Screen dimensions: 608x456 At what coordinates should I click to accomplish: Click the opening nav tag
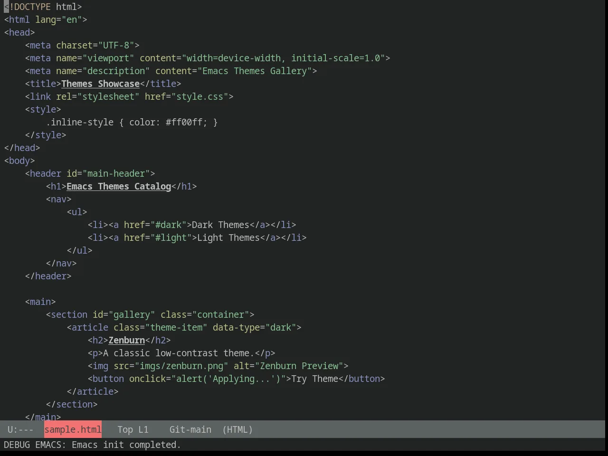58,199
